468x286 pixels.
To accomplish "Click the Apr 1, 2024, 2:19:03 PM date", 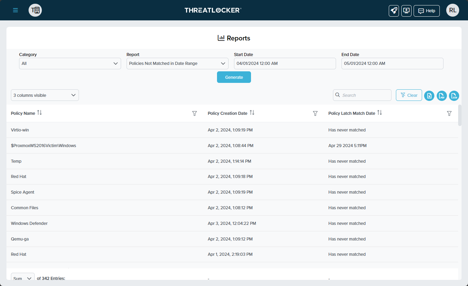I will pyautogui.click(x=230, y=254).
